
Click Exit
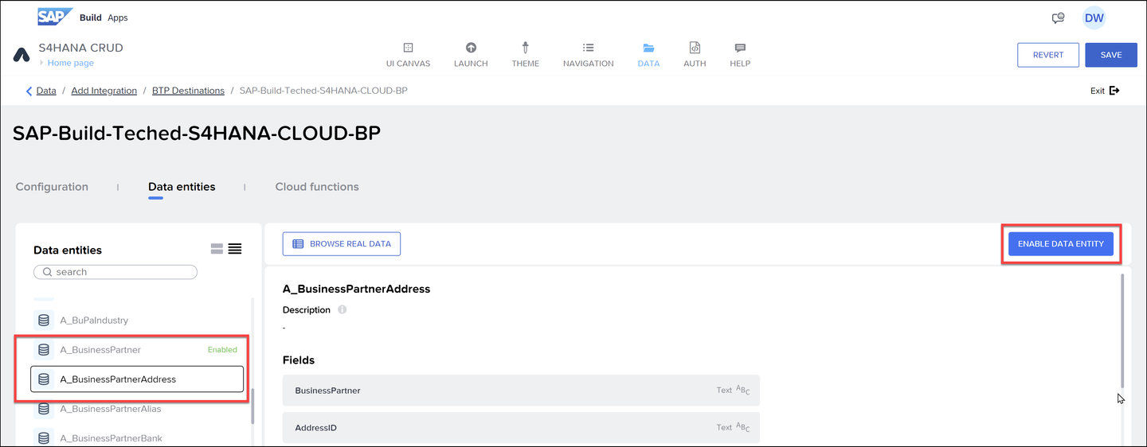1105,91
